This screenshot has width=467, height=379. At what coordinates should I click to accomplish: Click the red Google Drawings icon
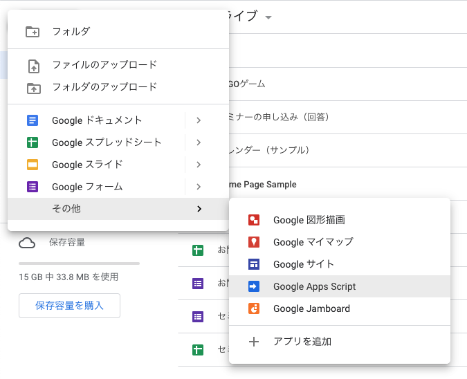[x=254, y=220]
